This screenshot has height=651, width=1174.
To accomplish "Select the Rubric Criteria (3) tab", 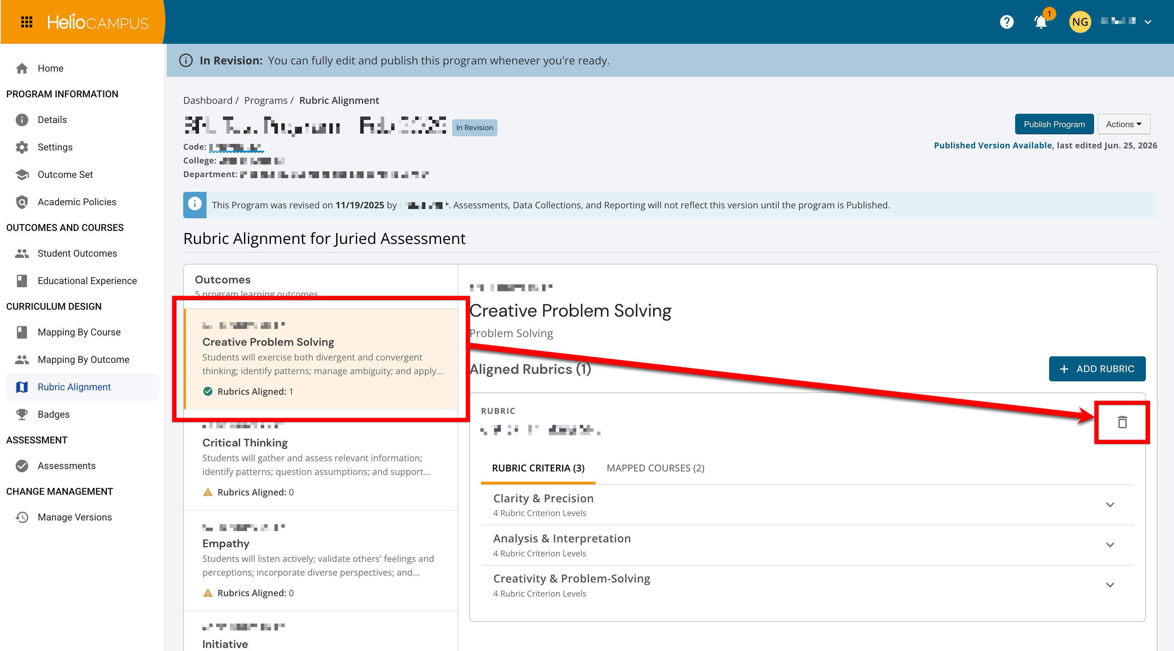I will coord(538,468).
